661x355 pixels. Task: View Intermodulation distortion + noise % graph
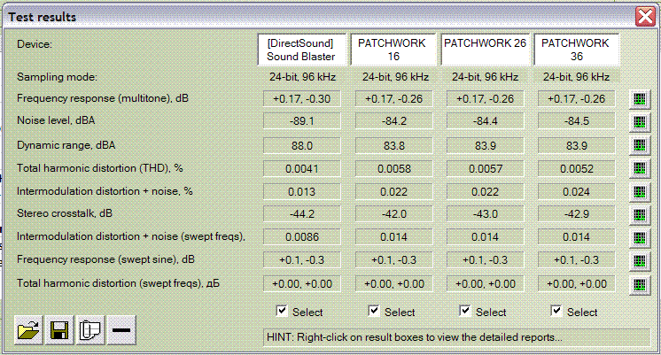click(x=640, y=191)
